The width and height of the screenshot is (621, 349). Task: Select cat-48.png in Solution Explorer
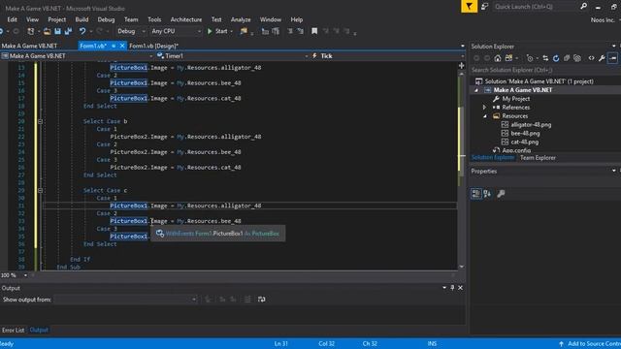(x=524, y=143)
